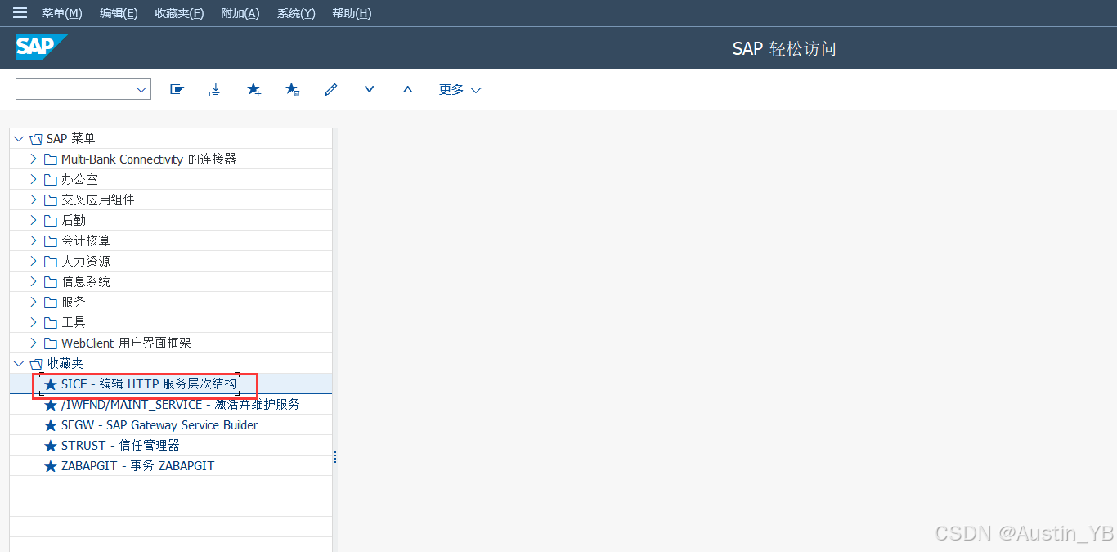Image resolution: width=1117 pixels, height=552 pixels.
Task: Click the hamburger menu icon
Action: click(20, 13)
